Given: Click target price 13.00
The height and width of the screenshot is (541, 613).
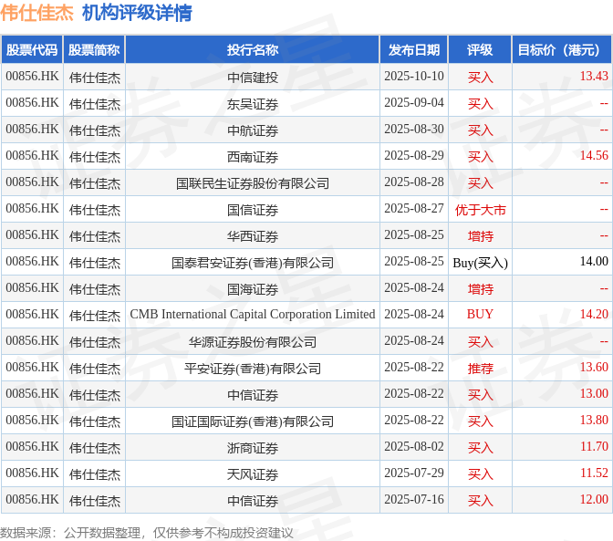Looking at the screenshot, I should pyautogui.click(x=594, y=393).
